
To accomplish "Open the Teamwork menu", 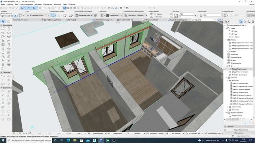I will click(57, 4).
